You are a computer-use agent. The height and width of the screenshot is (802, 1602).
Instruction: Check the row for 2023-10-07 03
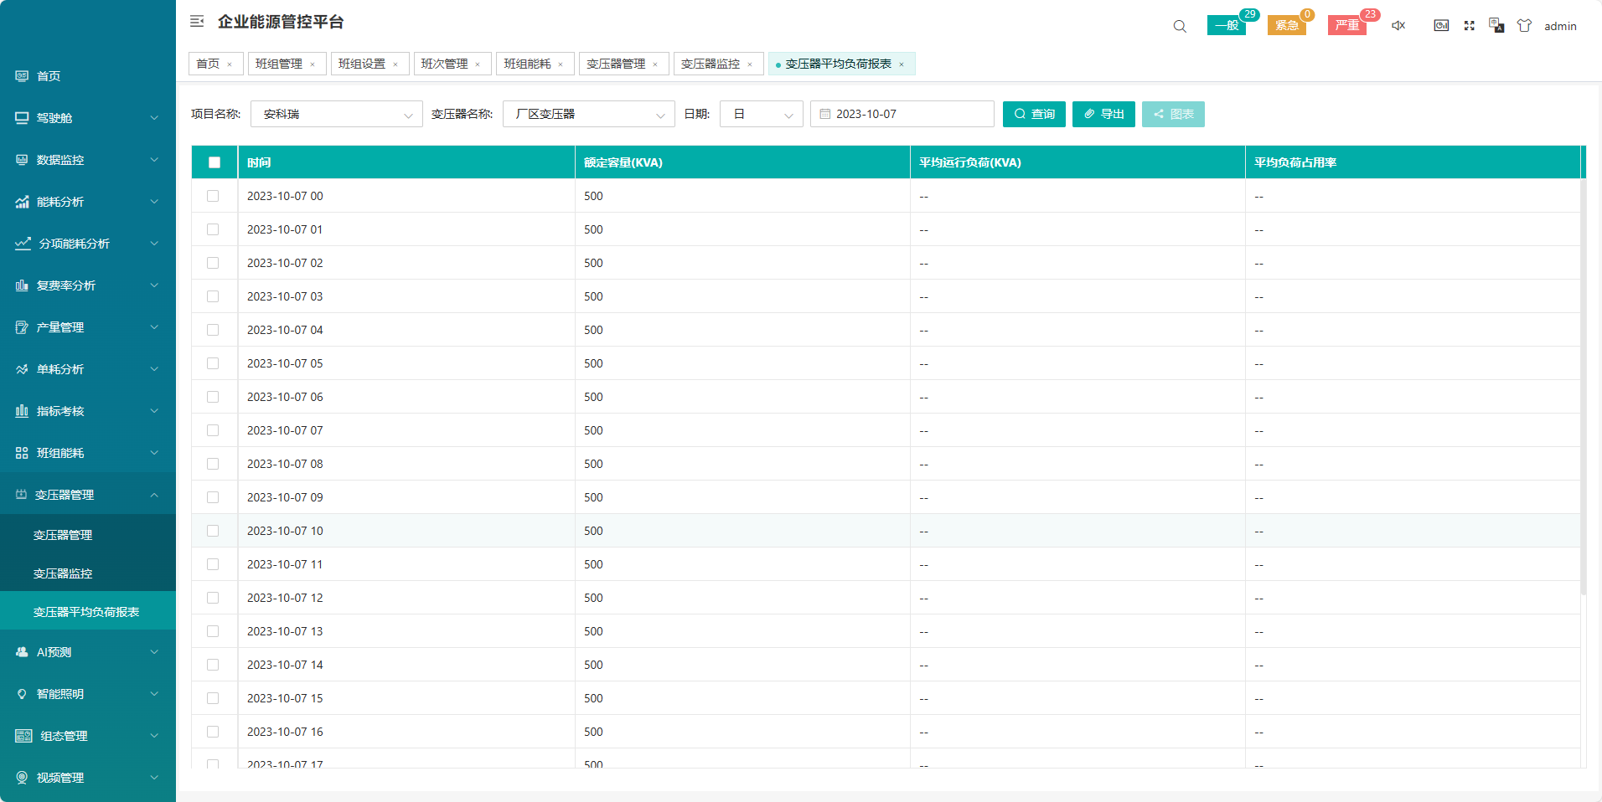[213, 296]
